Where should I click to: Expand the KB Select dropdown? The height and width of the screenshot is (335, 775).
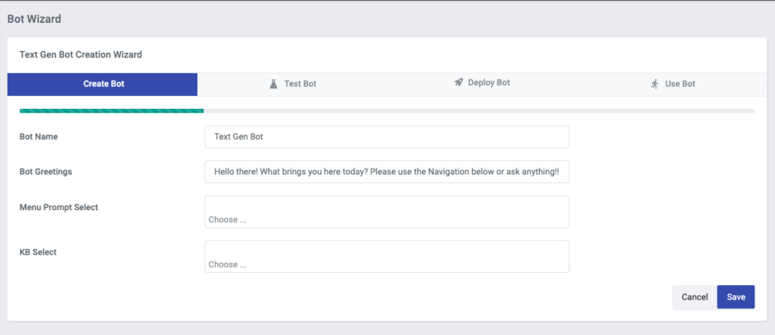387,256
